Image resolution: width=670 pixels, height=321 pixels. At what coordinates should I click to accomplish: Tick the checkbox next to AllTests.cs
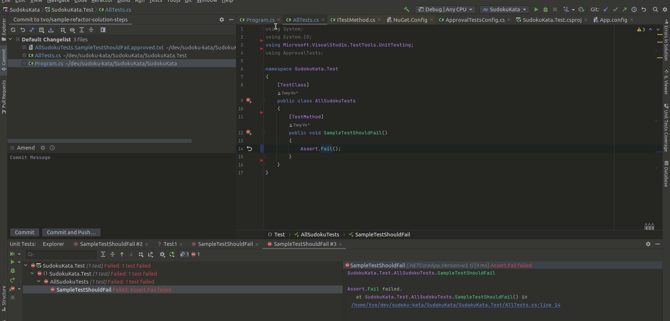click(24, 56)
